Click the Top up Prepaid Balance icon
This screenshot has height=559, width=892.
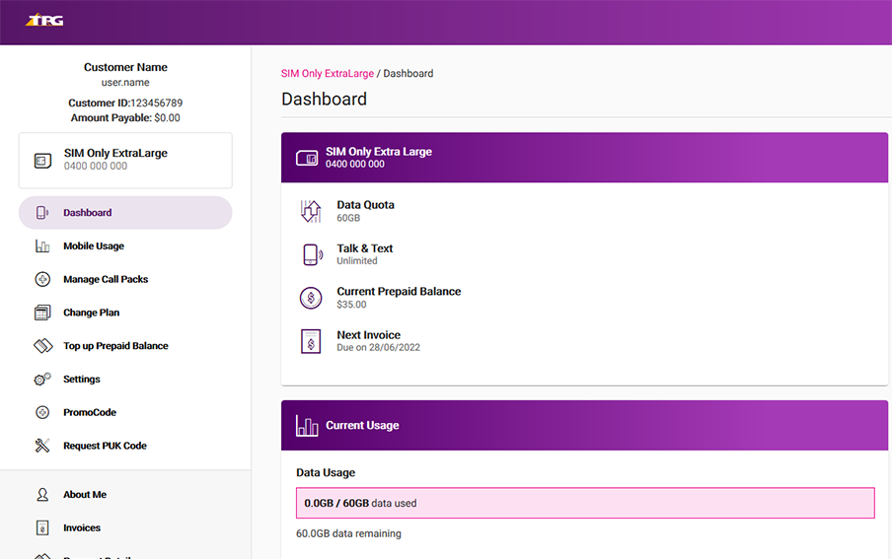pyautogui.click(x=42, y=346)
